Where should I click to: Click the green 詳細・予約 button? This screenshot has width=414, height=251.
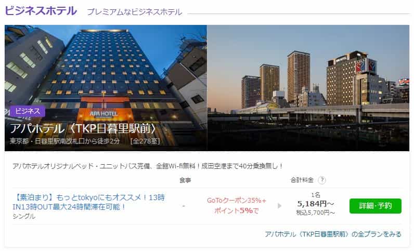pos(375,206)
